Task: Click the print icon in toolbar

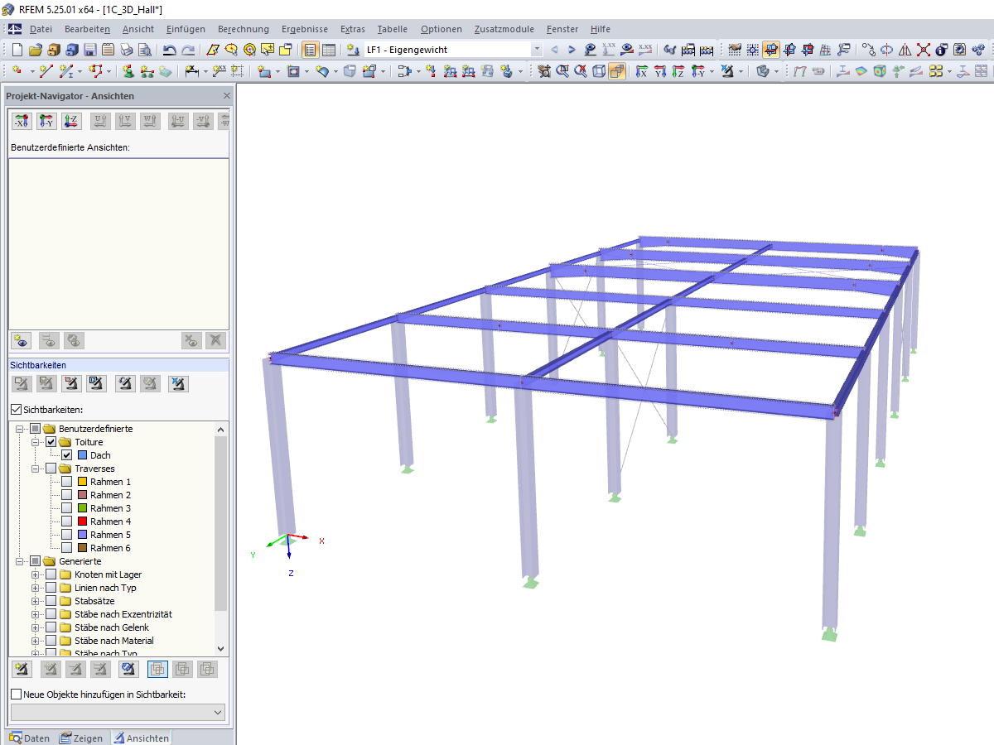Action: pyautogui.click(x=126, y=50)
